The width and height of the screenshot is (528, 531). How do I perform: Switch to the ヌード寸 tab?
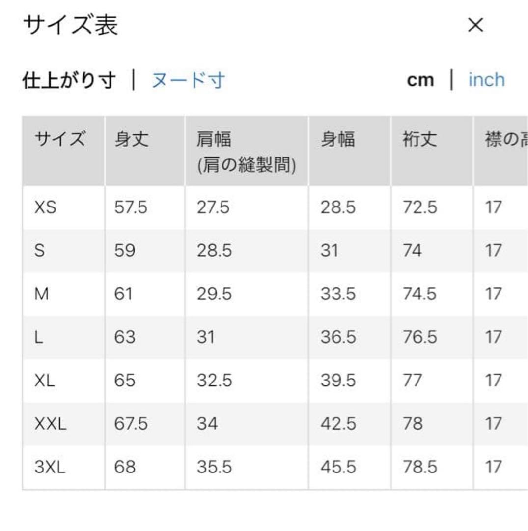click(x=188, y=80)
